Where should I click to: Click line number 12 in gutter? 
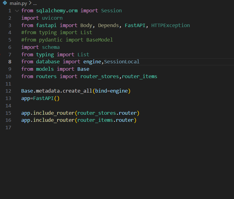pos(8,91)
